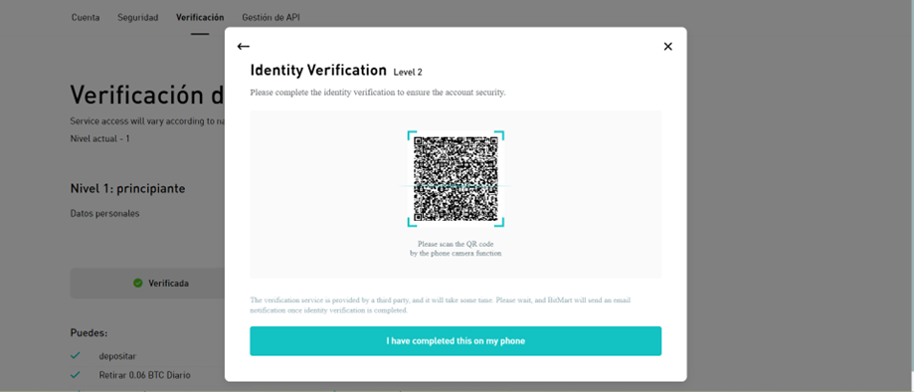Screen dimensions: 914x392
Task: Click the 'Datos personales' text
Action: (104, 214)
